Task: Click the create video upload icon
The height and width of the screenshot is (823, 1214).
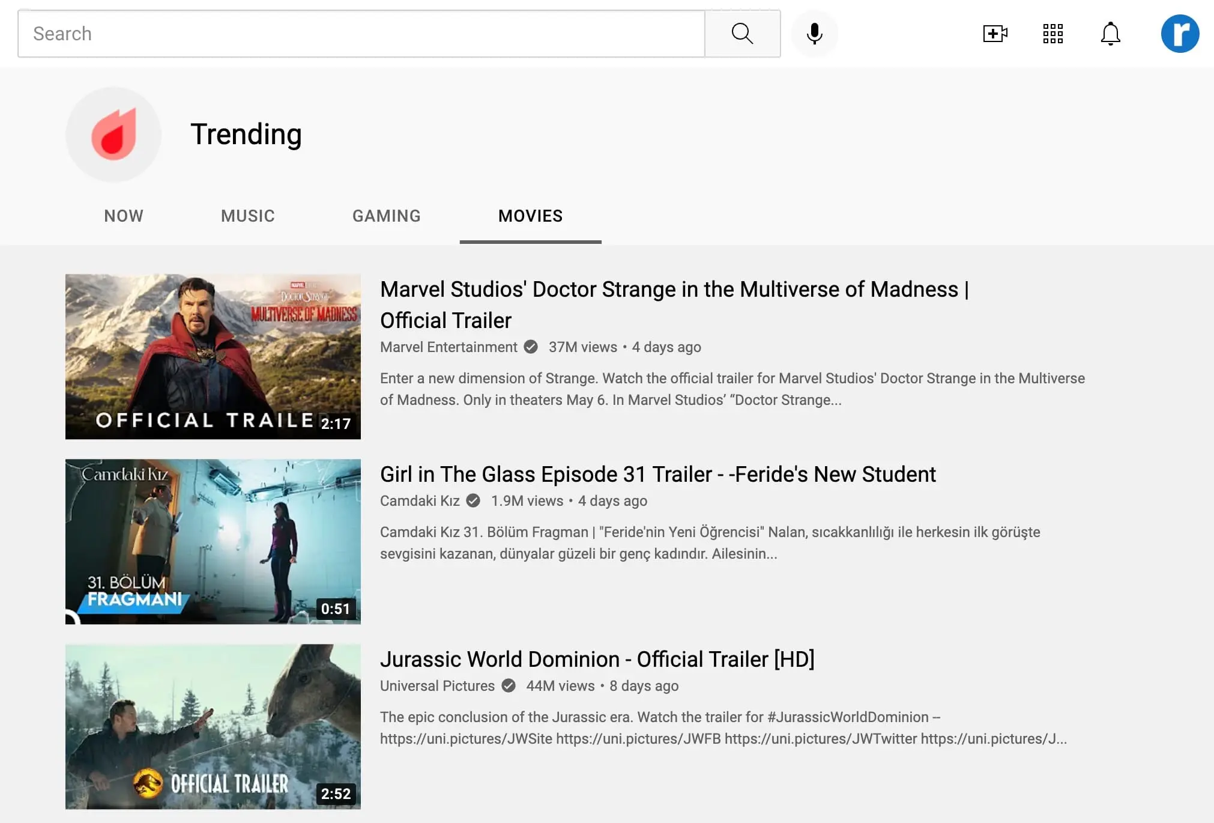Action: (995, 33)
